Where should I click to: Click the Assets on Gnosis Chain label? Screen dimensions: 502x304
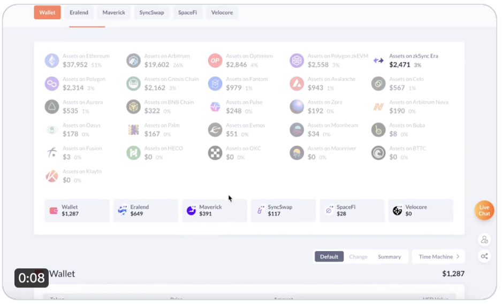coord(171,79)
